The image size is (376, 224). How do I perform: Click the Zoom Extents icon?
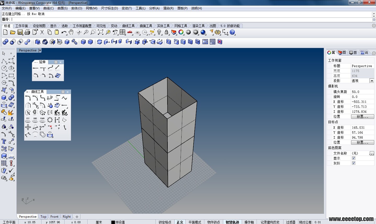click(x=101, y=32)
